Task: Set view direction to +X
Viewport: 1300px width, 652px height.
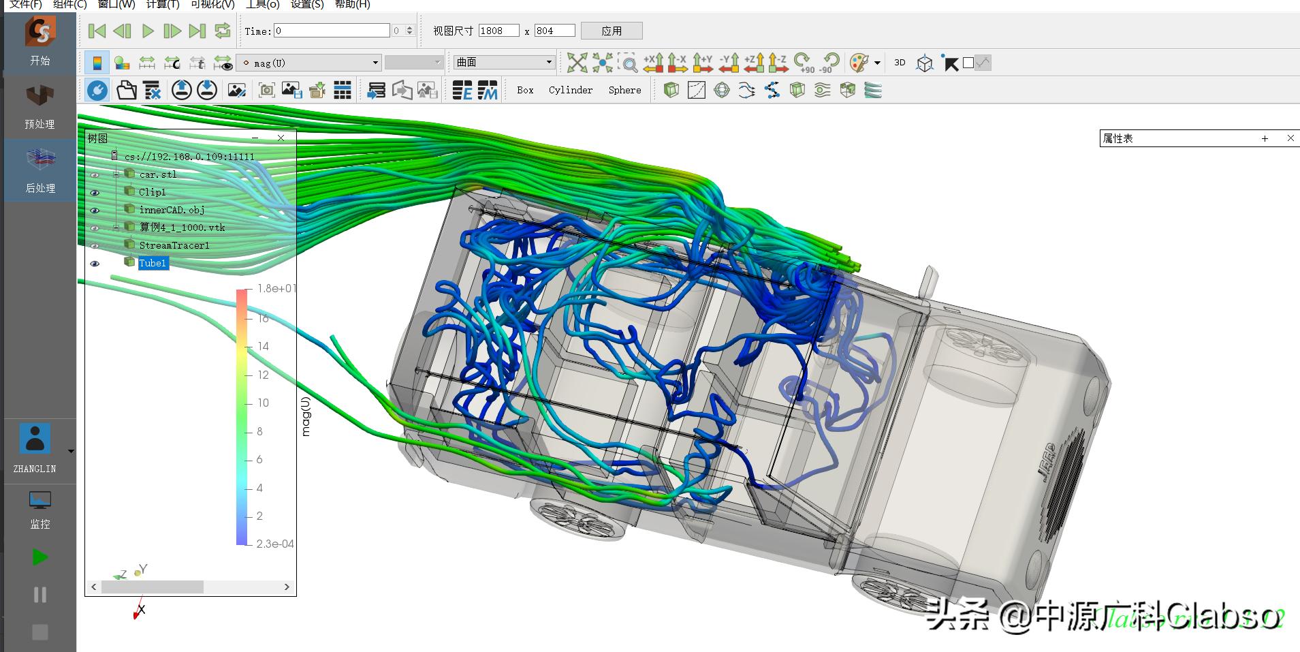Action: (x=653, y=63)
